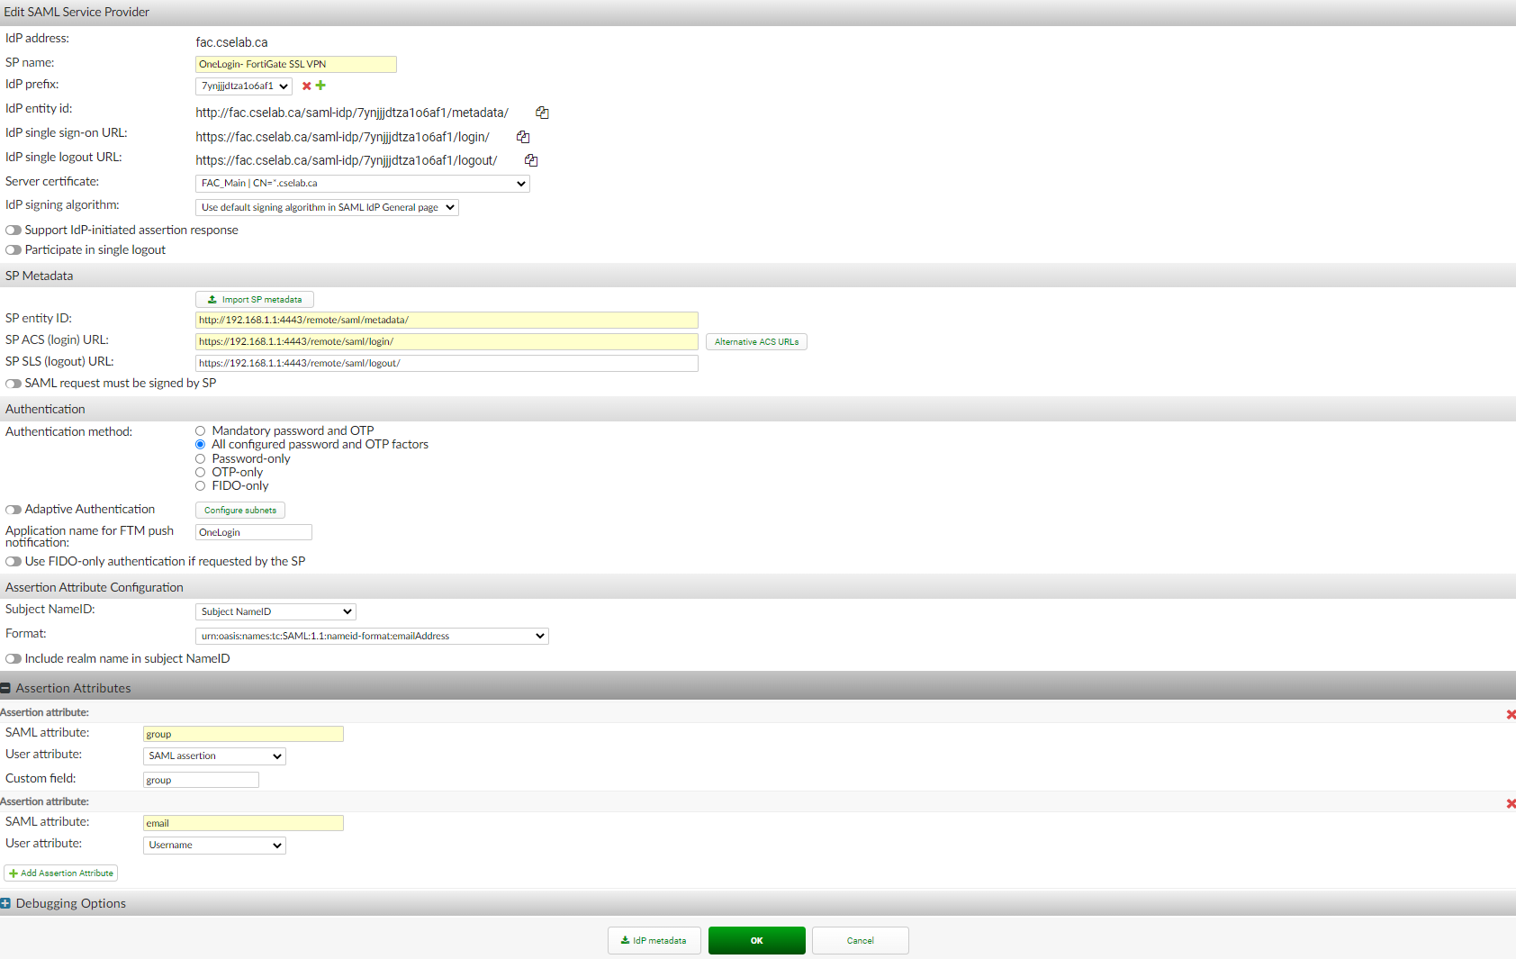The width and height of the screenshot is (1516, 959).
Task: Delete the group assertion attribute
Action: coord(1510,714)
